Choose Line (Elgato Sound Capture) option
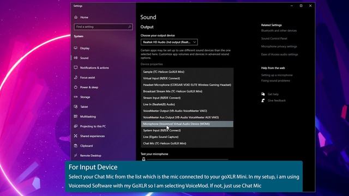Screen dimensions: 349x196 pyautogui.click(x=187, y=137)
